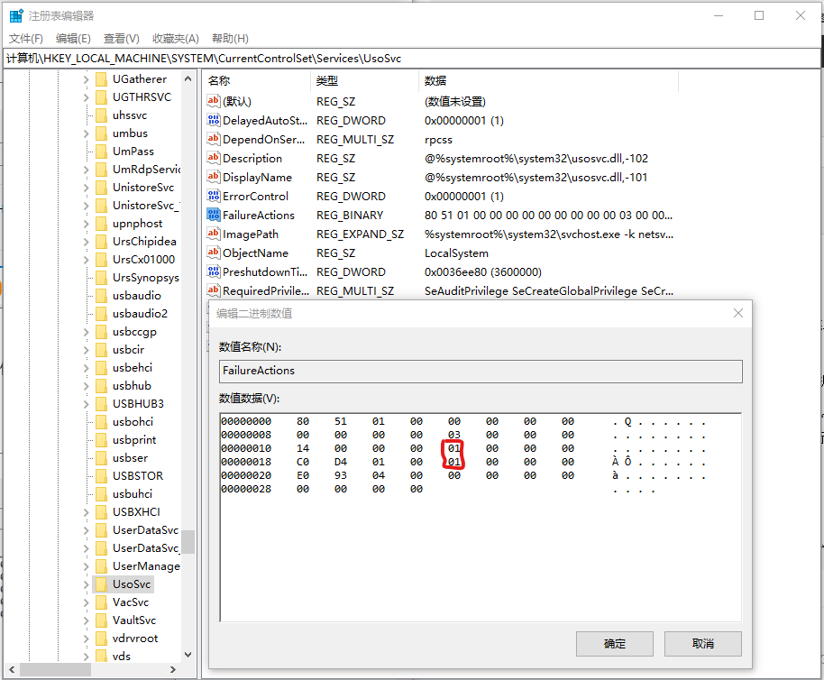
Task: Click the REG_EXPAND_SZ type cell
Action: pyautogui.click(x=360, y=234)
